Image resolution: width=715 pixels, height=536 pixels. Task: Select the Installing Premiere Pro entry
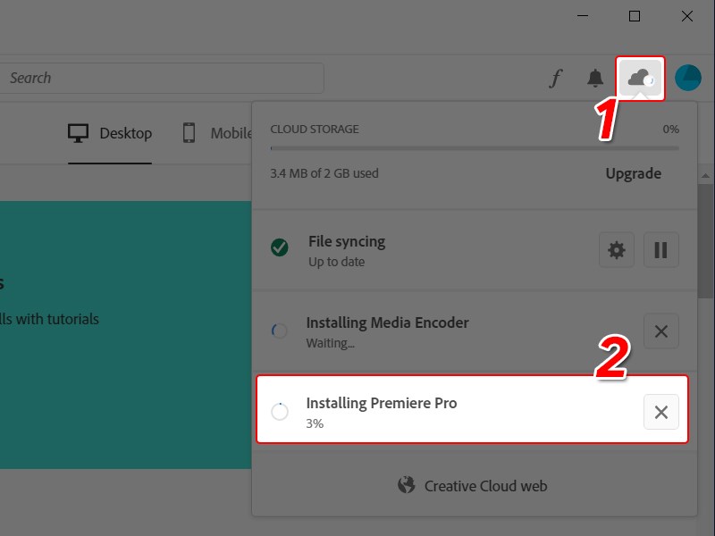click(x=447, y=412)
